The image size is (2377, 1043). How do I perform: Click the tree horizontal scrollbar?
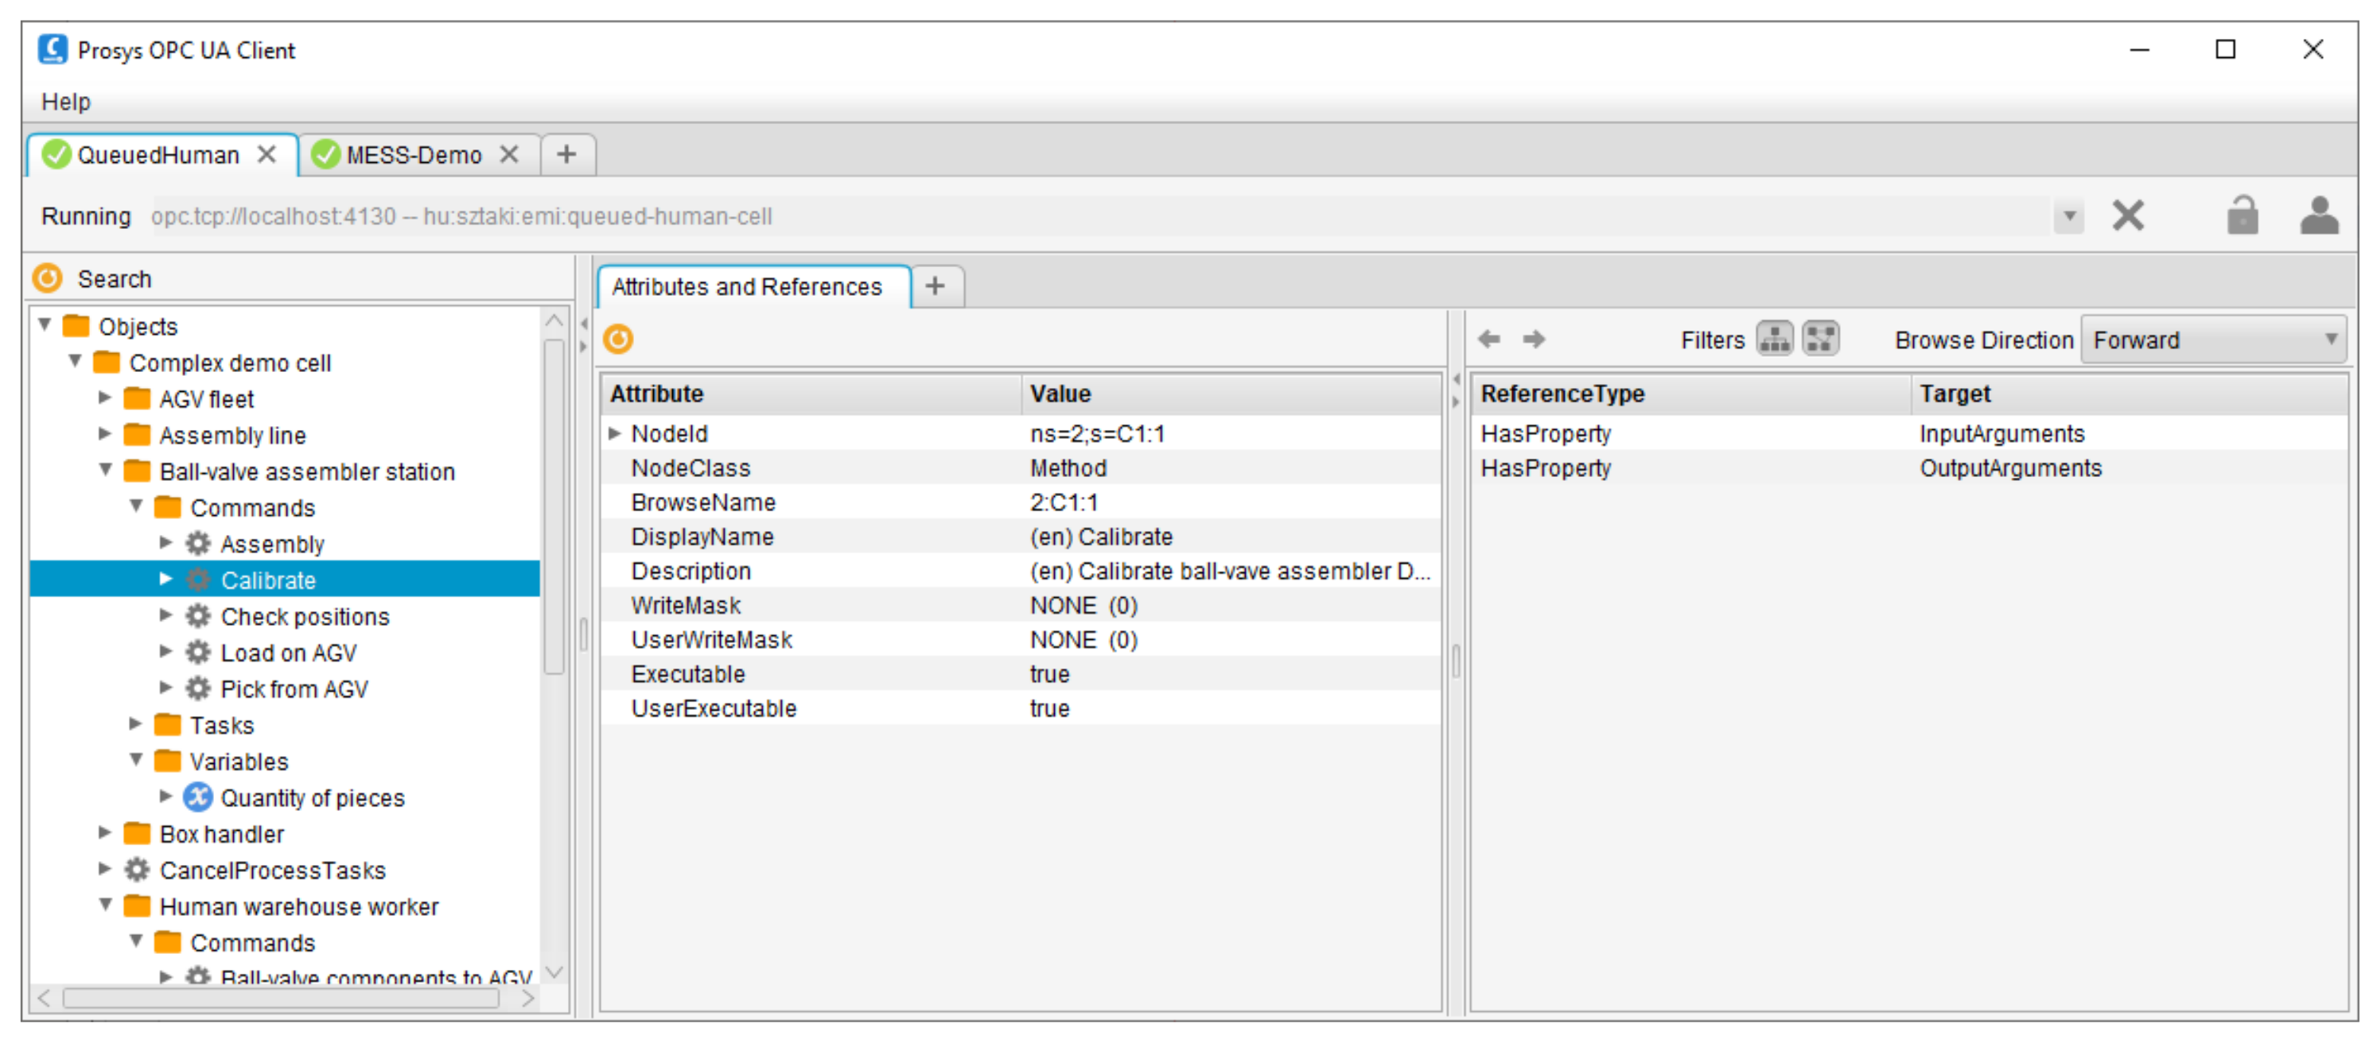click(281, 998)
